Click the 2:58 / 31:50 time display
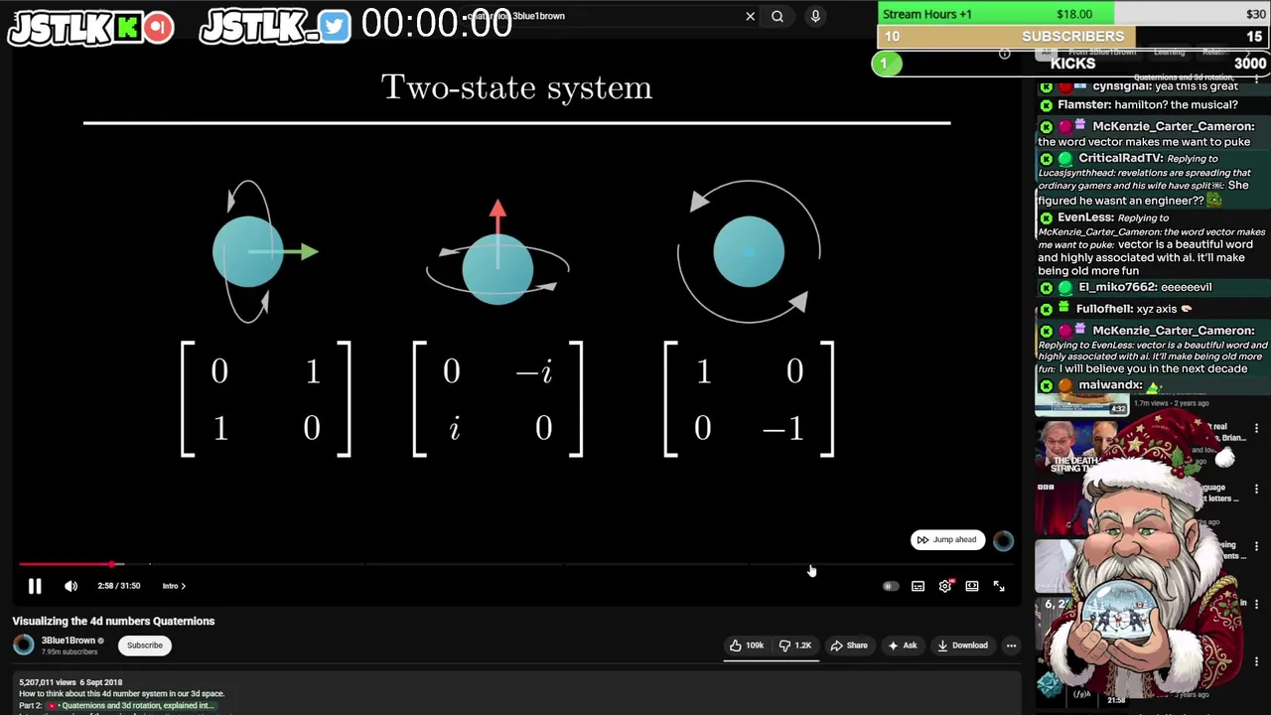The width and height of the screenshot is (1271, 715). [x=118, y=586]
